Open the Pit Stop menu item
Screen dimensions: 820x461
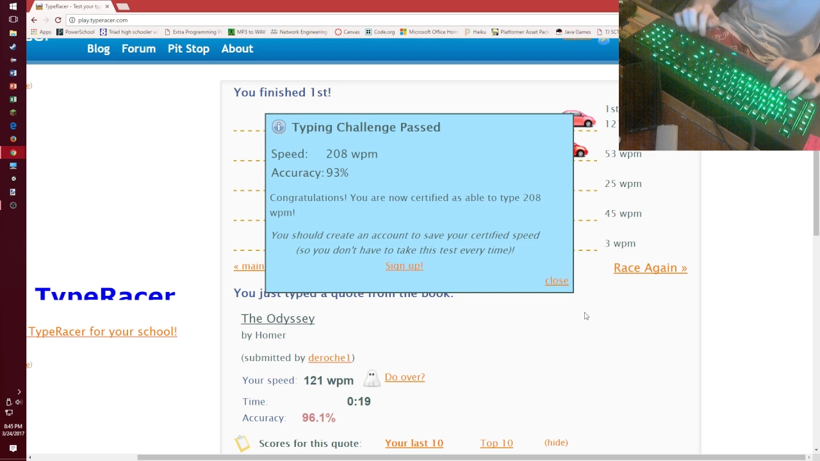click(188, 49)
